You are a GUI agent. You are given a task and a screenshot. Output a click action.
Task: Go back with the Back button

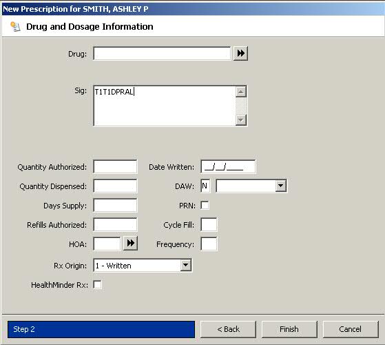(228, 329)
